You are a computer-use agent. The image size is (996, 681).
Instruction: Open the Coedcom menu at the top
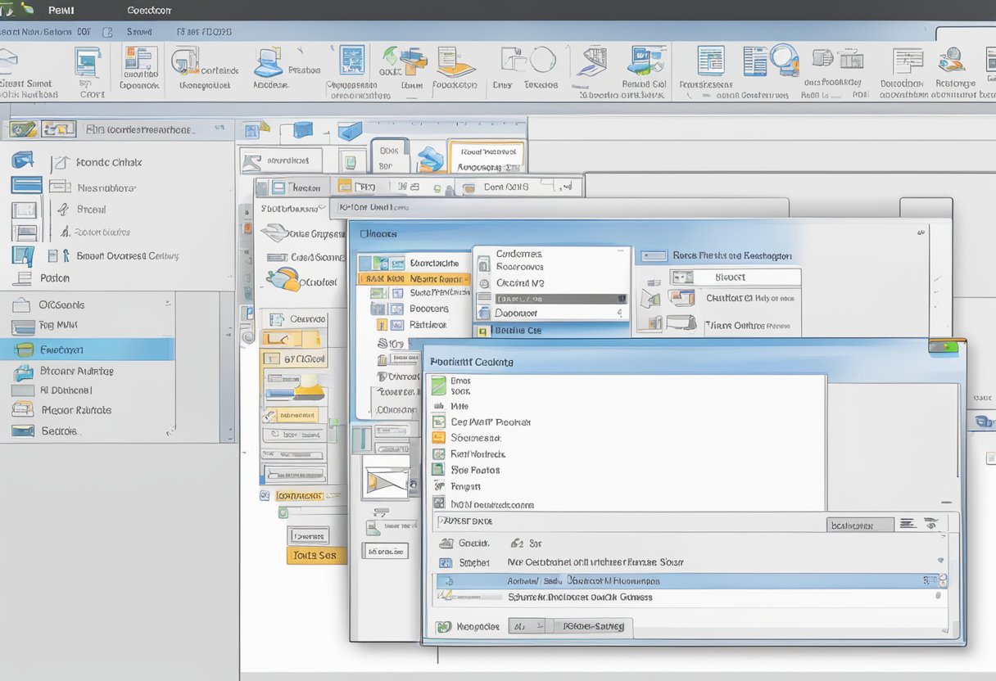coord(149,10)
